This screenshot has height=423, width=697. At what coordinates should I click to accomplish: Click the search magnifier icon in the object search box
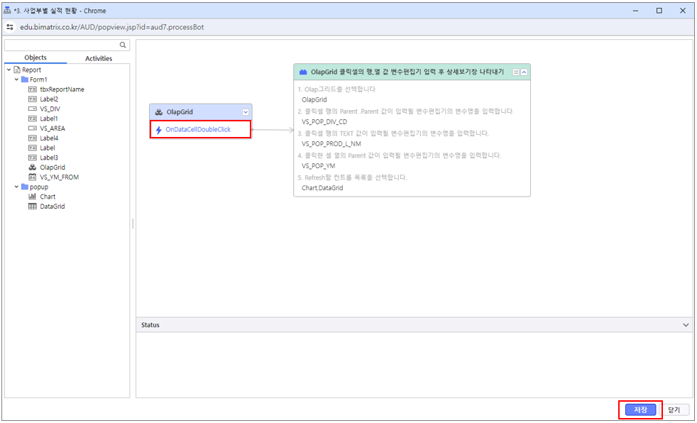click(123, 45)
